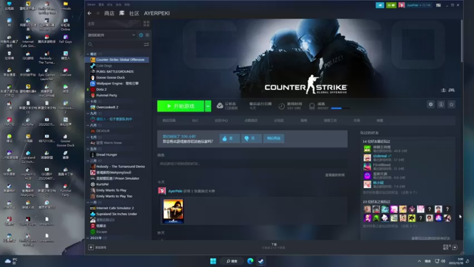Open advanced filter settings sliders icon
The height and width of the screenshot is (267, 474).
click(x=146, y=44)
